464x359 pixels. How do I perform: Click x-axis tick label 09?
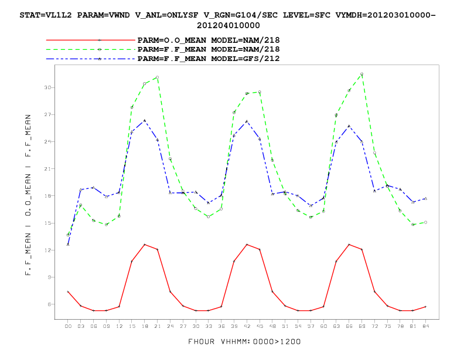click(106, 326)
